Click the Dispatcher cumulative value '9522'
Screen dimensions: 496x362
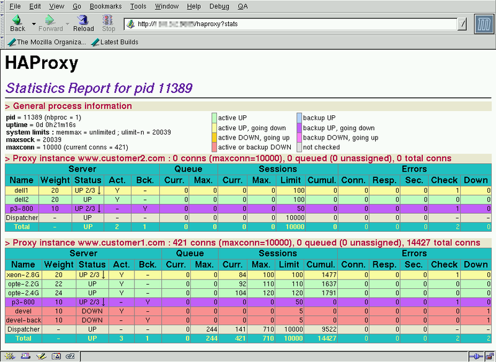(x=329, y=329)
